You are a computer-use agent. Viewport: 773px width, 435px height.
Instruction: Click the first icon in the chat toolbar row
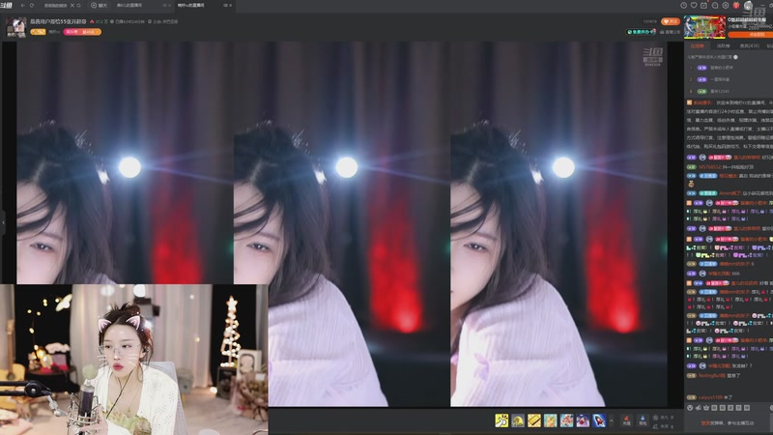[690, 408]
